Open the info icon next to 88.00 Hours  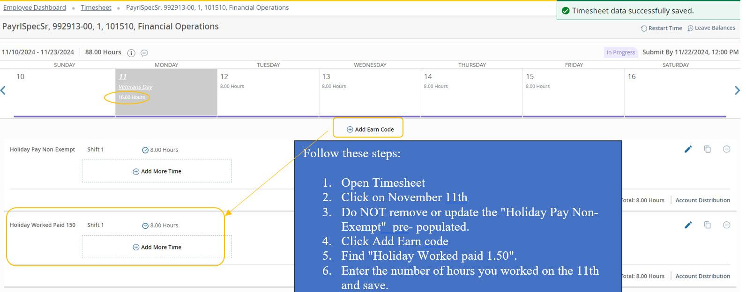click(131, 53)
